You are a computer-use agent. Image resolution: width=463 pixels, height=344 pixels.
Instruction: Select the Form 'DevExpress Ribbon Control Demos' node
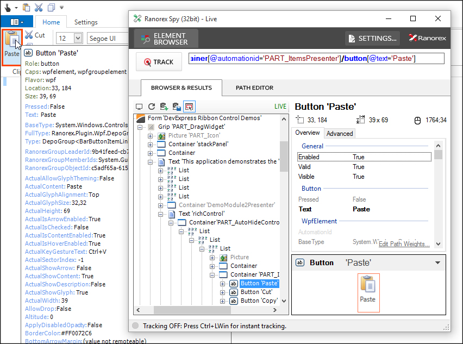[204, 118]
